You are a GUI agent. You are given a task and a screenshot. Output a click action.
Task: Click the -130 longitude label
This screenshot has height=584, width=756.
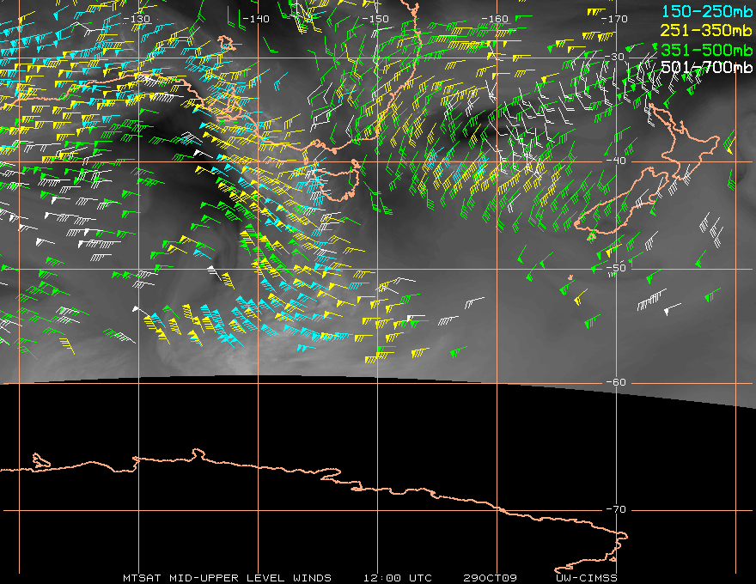(137, 19)
